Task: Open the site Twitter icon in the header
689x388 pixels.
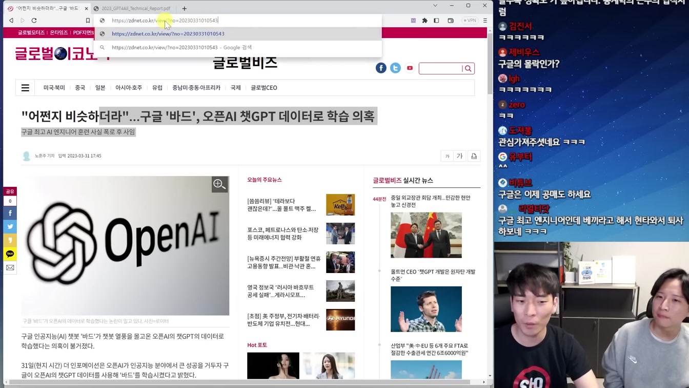Action: tap(395, 68)
